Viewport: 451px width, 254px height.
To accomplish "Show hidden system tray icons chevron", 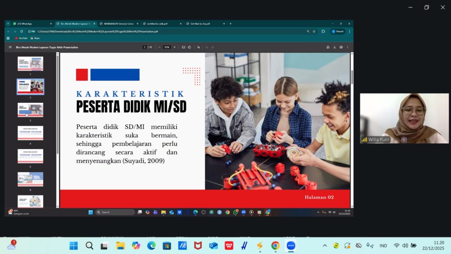I will (x=325, y=246).
